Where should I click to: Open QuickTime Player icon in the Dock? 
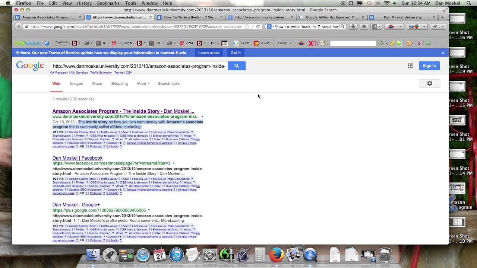coord(310,255)
